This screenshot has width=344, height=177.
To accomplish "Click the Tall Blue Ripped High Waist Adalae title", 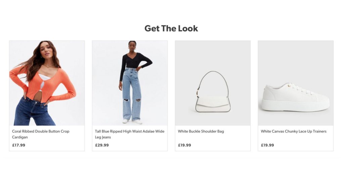I will 130,134.
